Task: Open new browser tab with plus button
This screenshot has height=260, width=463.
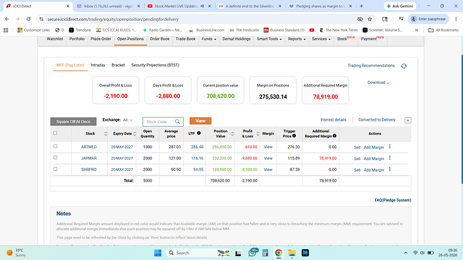Action: point(362,6)
